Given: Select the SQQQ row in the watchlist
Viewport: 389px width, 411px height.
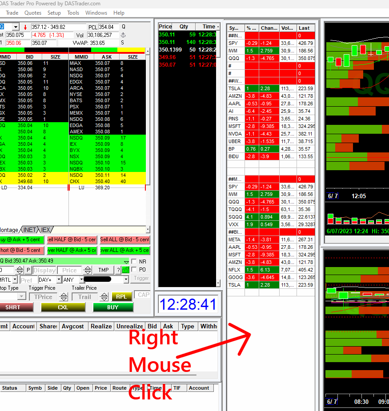Looking at the screenshot, I should pos(271,217).
